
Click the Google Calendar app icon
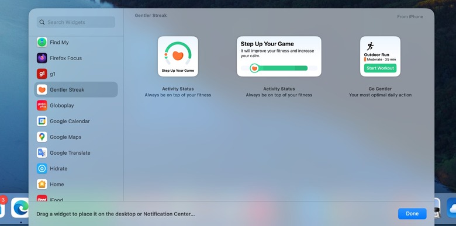(x=42, y=121)
